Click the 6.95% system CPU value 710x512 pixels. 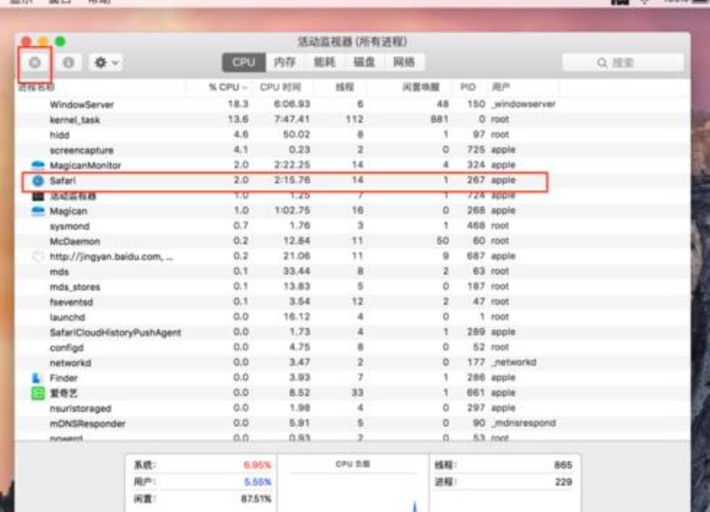pos(257,465)
